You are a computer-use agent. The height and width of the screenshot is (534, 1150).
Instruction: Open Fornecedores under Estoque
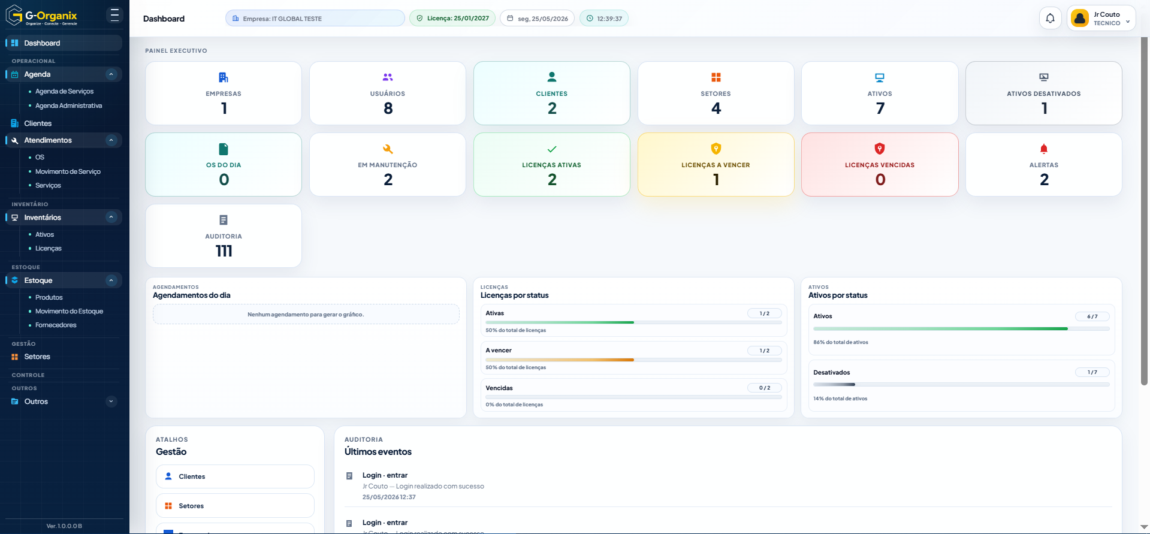click(x=56, y=325)
